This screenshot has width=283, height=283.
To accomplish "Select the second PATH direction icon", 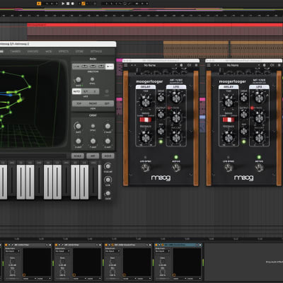I will pos(85,67).
